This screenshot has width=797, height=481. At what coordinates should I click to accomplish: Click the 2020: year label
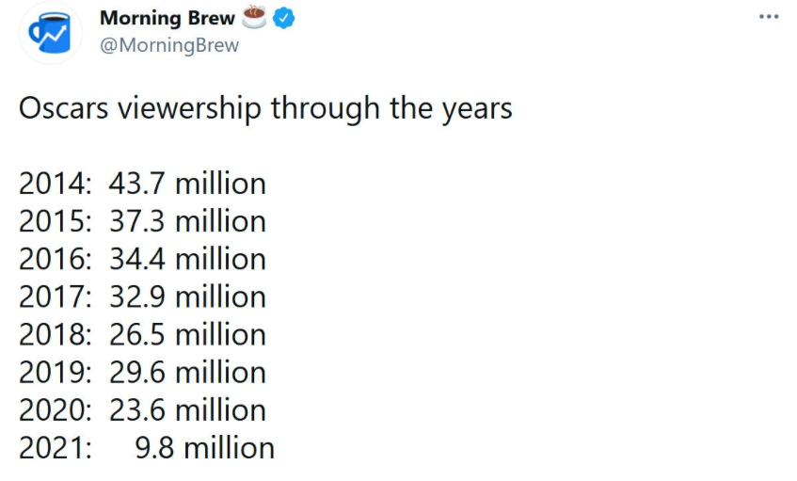pyautogui.click(x=56, y=409)
